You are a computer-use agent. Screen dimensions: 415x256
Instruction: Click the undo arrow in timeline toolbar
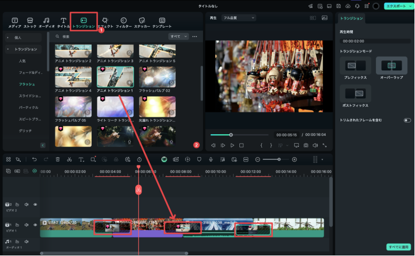click(x=34, y=159)
